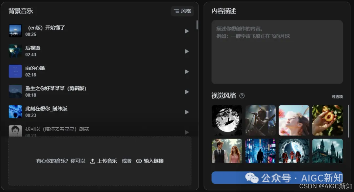Play the track 雨的心跳
The image size is (354, 192).
187,72
